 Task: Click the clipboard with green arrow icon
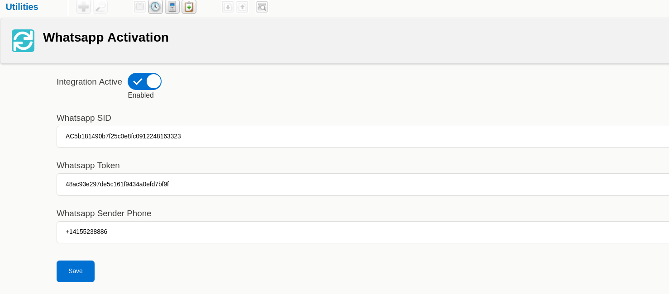point(189,7)
